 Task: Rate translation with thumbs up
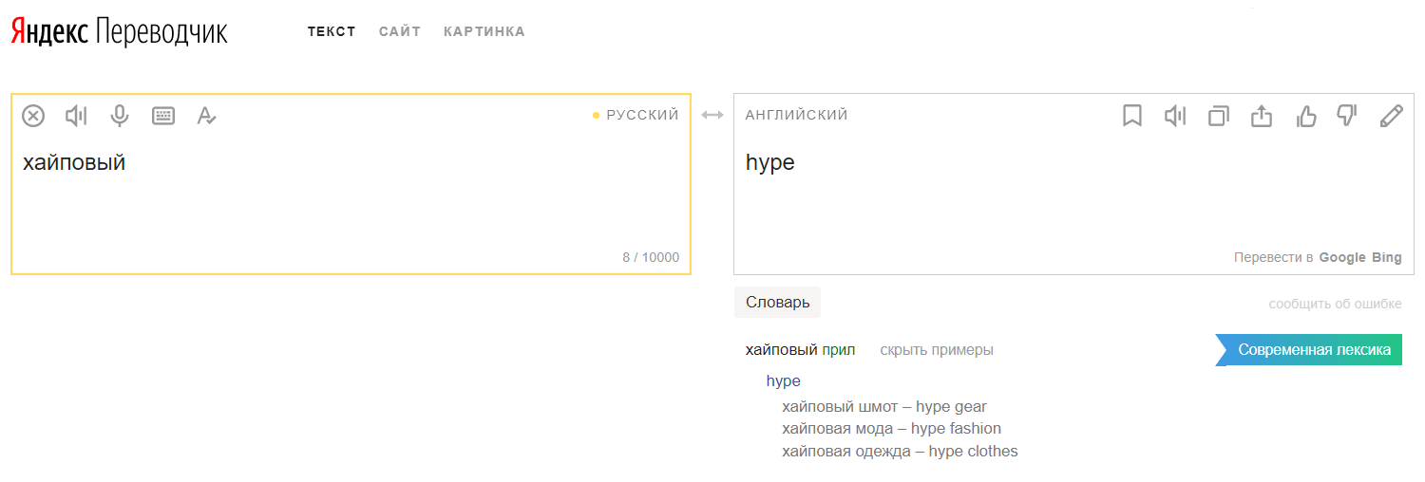[1306, 116]
